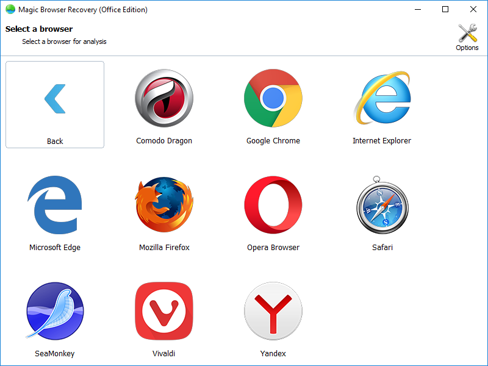Screen dimensions: 488x366
Task: Maximize the Magic Browser Recovery window
Action: point(445,9)
